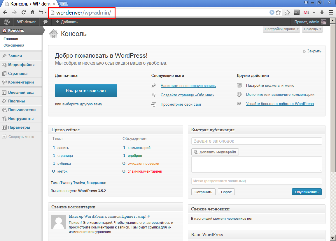Click the Настройте свой сайт button
This screenshot has width=336, height=241.
[x=86, y=91]
